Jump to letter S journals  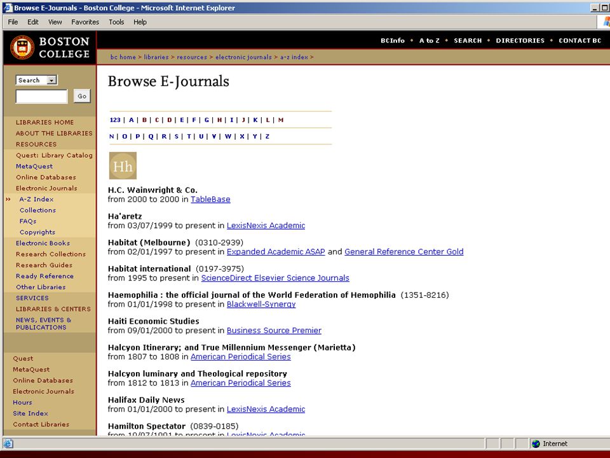coord(177,136)
